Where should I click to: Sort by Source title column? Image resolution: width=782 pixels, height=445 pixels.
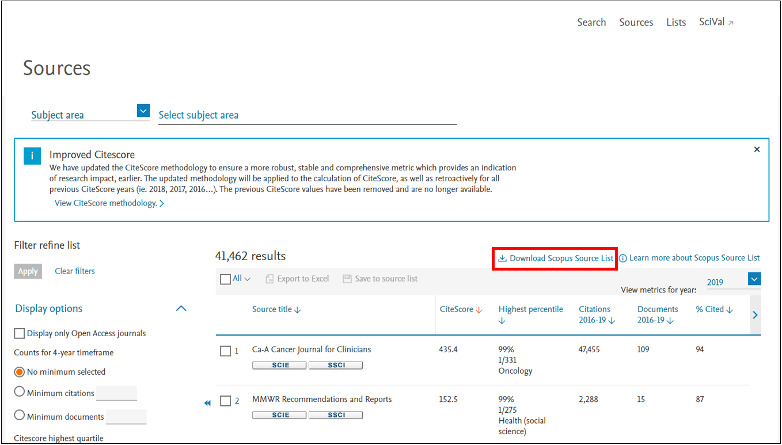(276, 309)
